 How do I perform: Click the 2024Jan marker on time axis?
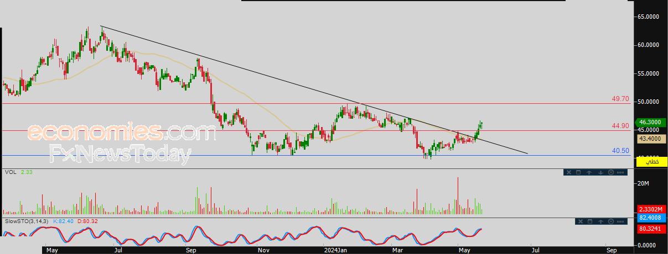[335, 250]
